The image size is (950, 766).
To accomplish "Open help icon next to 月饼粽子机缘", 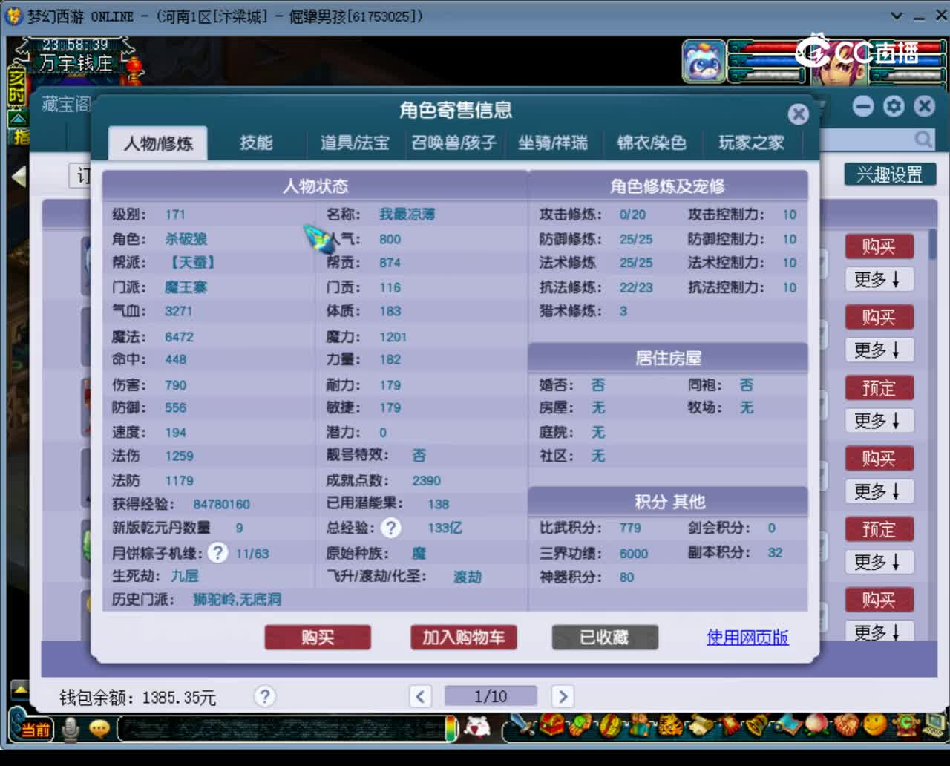I will [217, 553].
